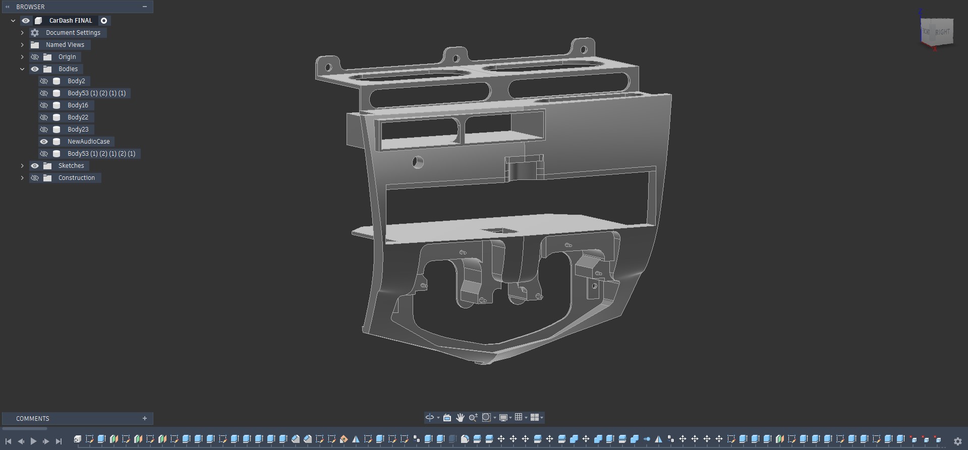The height and width of the screenshot is (450, 968).
Task: Show Body2 via its eye icon
Action: pyautogui.click(x=44, y=81)
